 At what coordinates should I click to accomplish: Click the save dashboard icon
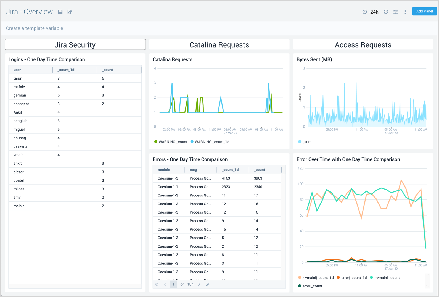click(x=60, y=12)
